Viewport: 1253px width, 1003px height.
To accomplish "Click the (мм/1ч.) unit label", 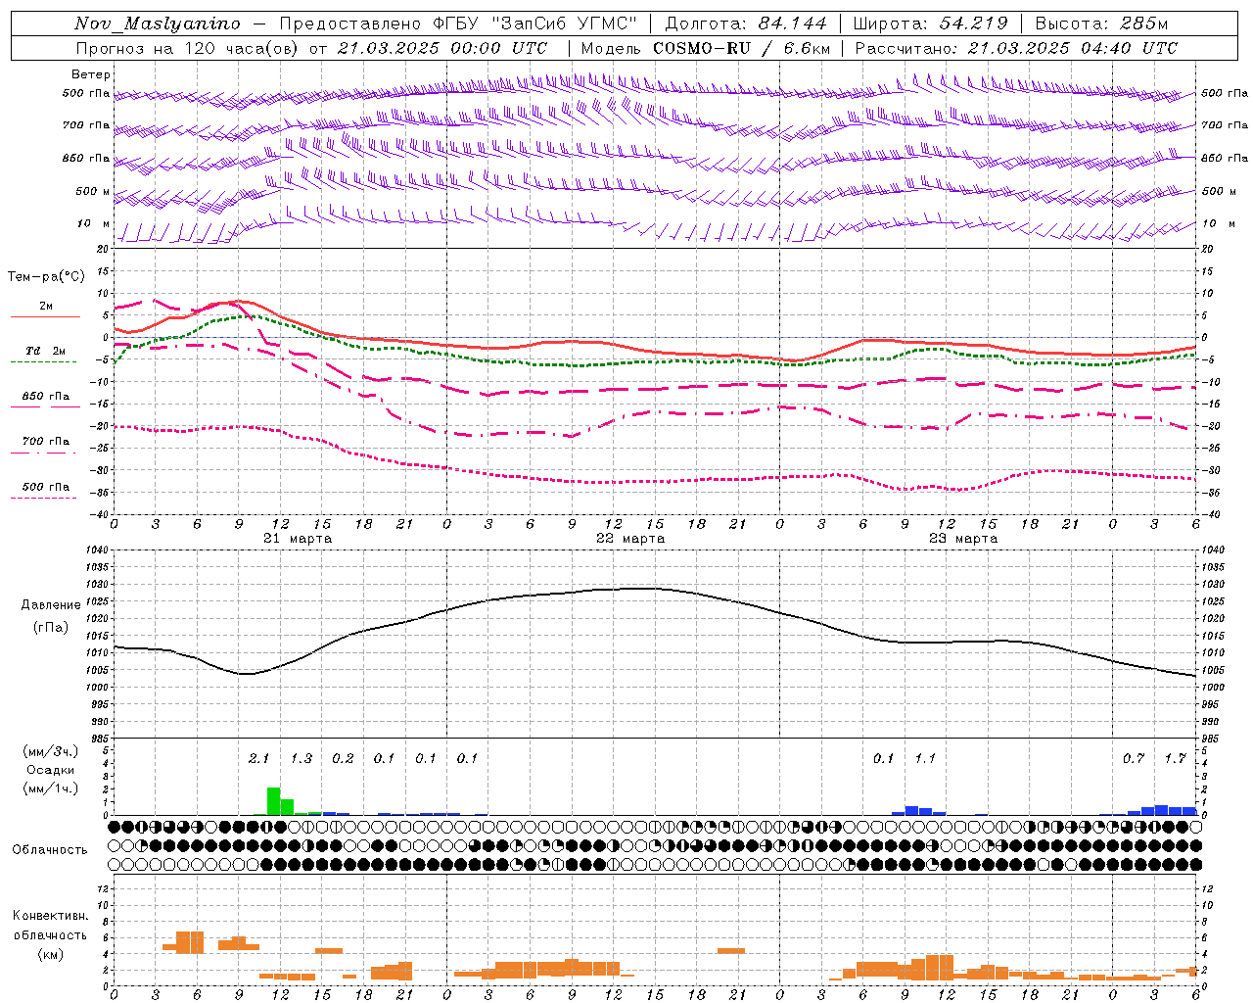I will (x=50, y=788).
